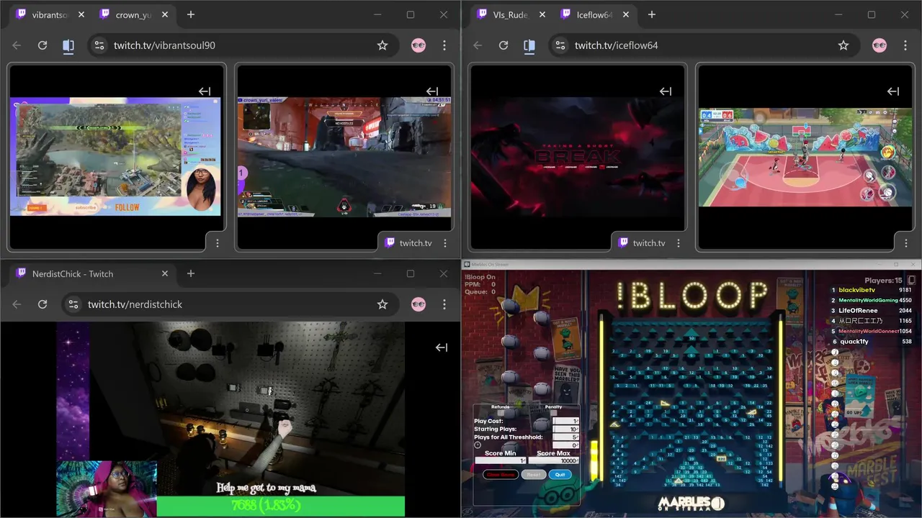
Task: Bookmark the twitch.tv/vibrantsoul90 page with star
Action: 382,45
